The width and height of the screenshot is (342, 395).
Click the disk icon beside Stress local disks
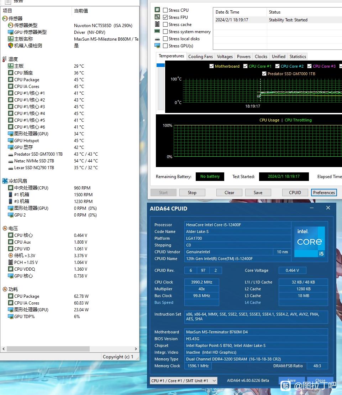pyautogui.click(x=157, y=39)
